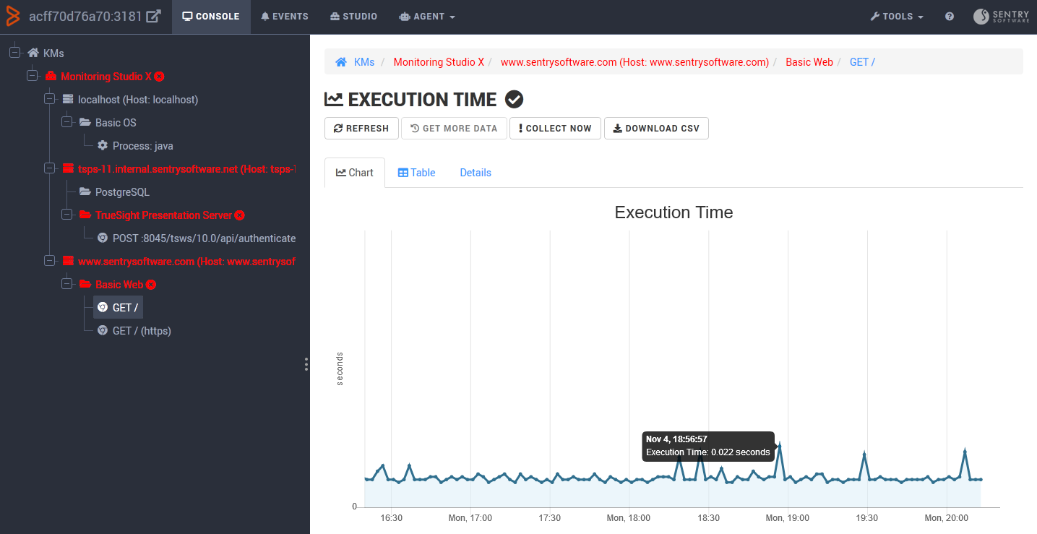Click the Sentry Software logo
1037x534 pixels.
point(1001,16)
